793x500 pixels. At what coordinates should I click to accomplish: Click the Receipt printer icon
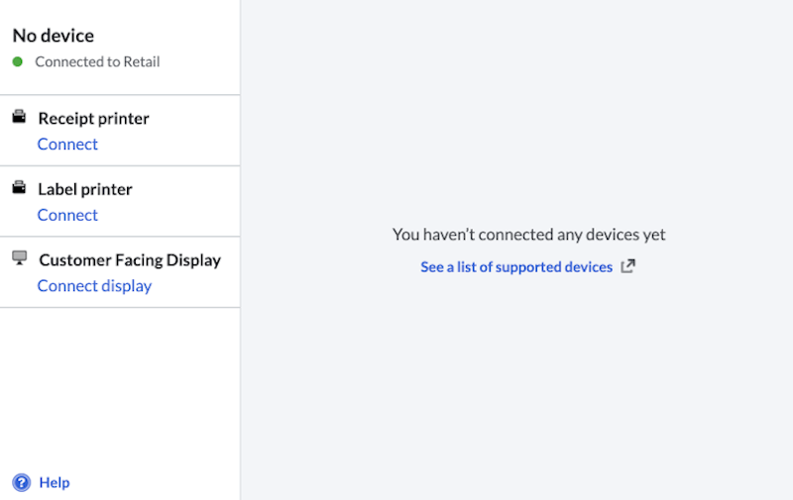[x=19, y=118]
